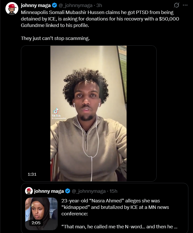The height and width of the screenshot is (233, 193).
Task: Click the 3h timestamp of the tweet
Action: [x=99, y=5]
